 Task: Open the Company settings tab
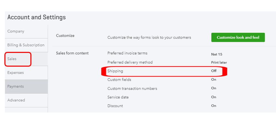[16, 31]
